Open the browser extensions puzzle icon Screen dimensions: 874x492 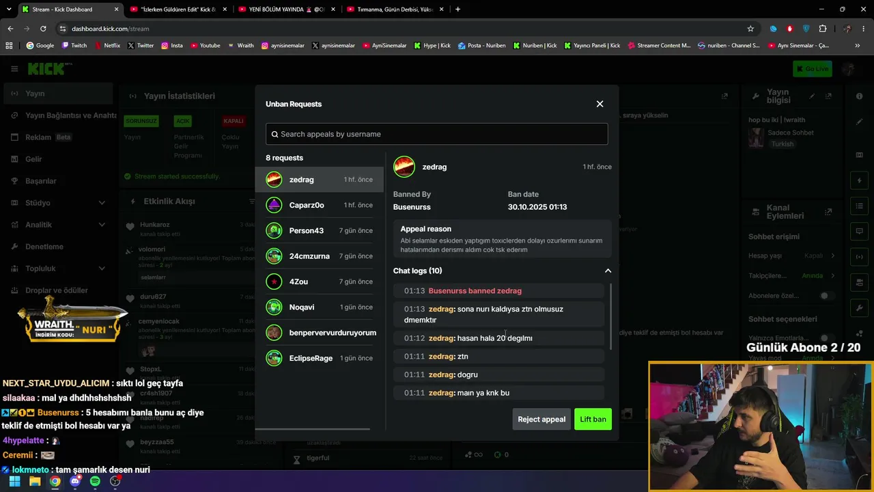pyautogui.click(x=823, y=29)
